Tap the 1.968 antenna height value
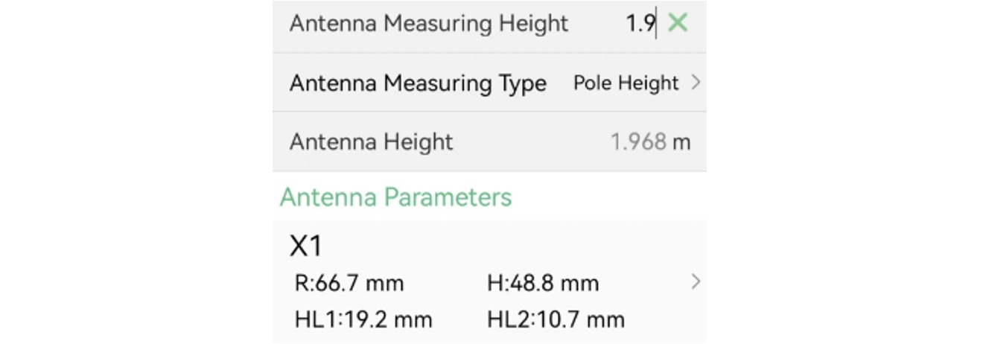 pyautogui.click(x=638, y=141)
